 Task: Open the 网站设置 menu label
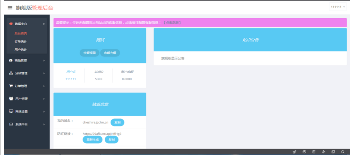point(21,111)
